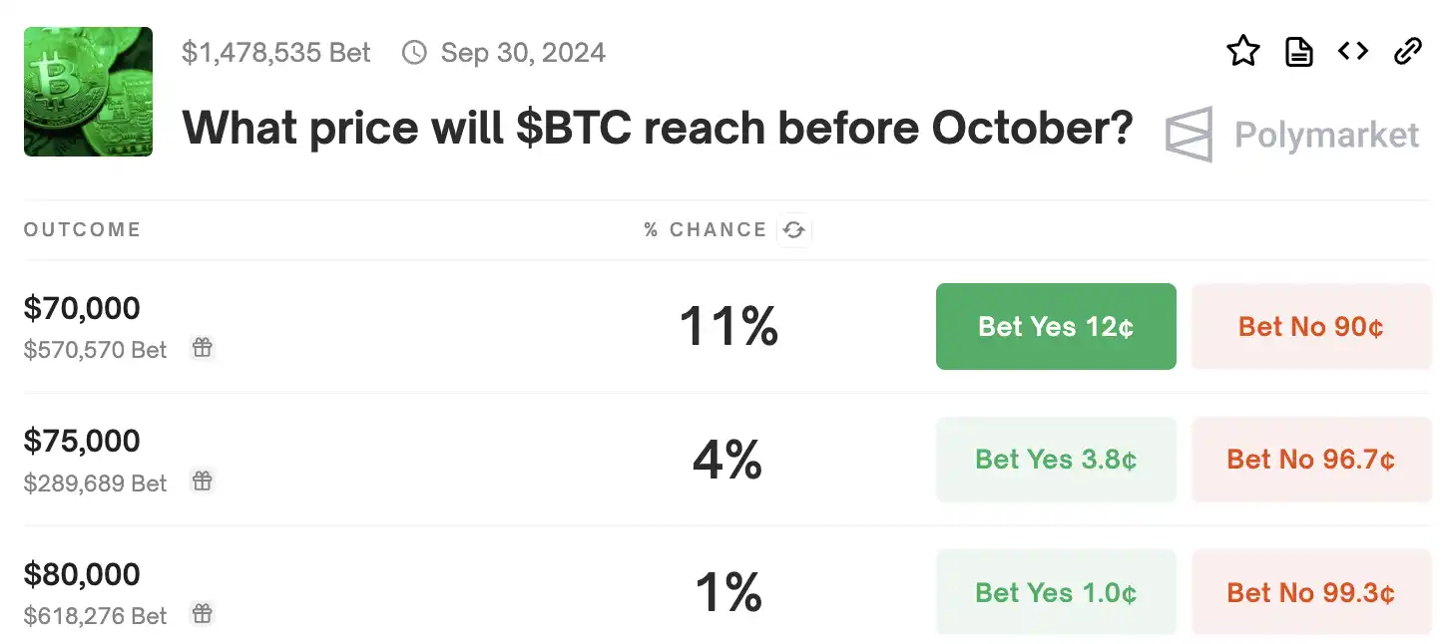Select Bet No 96.7¢ for $75,000

click(x=1311, y=460)
